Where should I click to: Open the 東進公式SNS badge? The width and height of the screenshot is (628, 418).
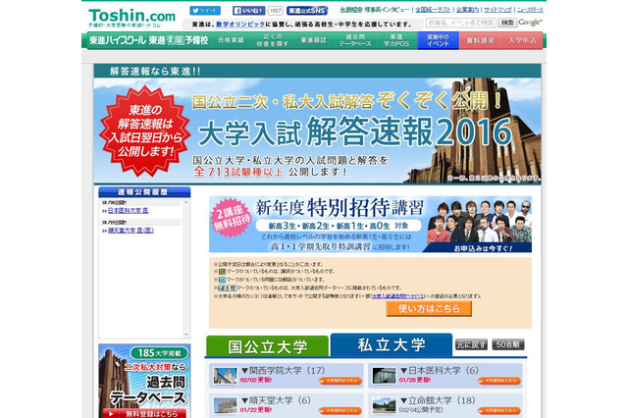click(307, 11)
